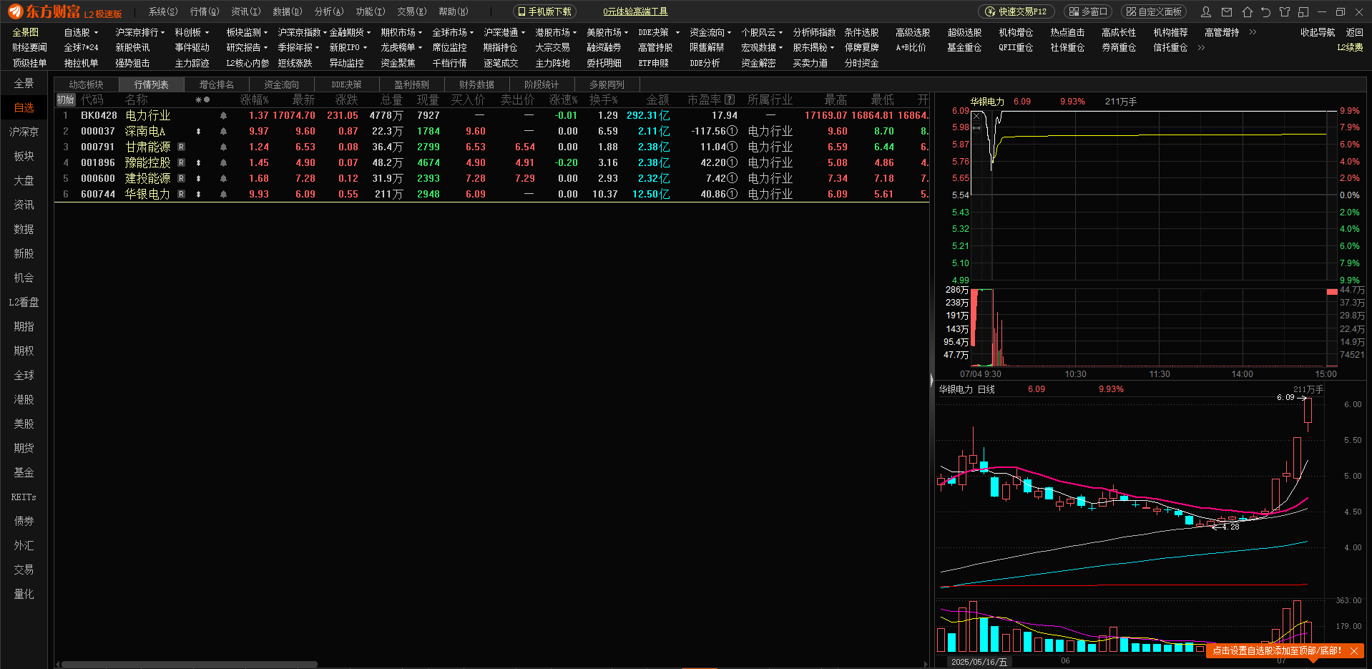Close the orange watchlist tip banner
The height and width of the screenshot is (669, 1372).
click(x=1353, y=651)
